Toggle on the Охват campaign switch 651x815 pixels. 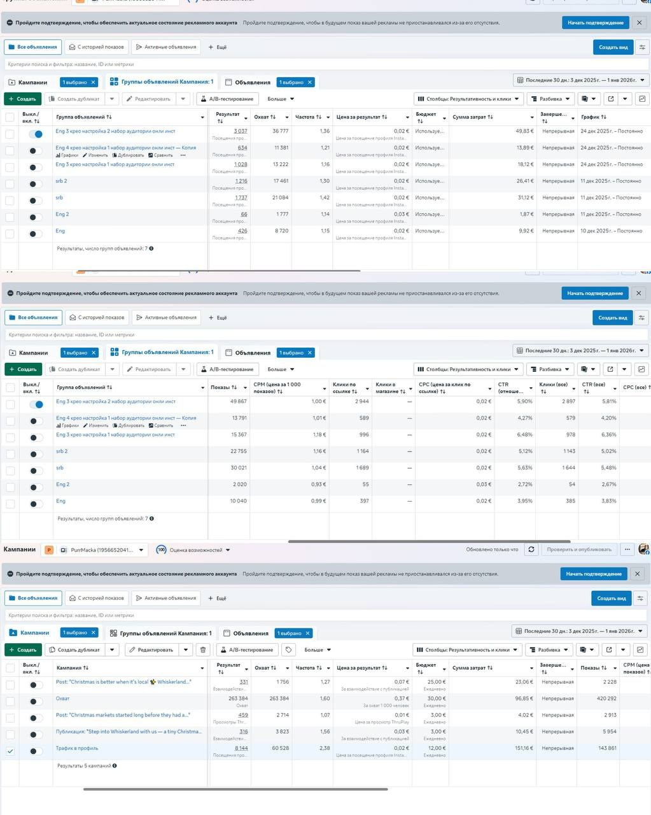coord(36,702)
